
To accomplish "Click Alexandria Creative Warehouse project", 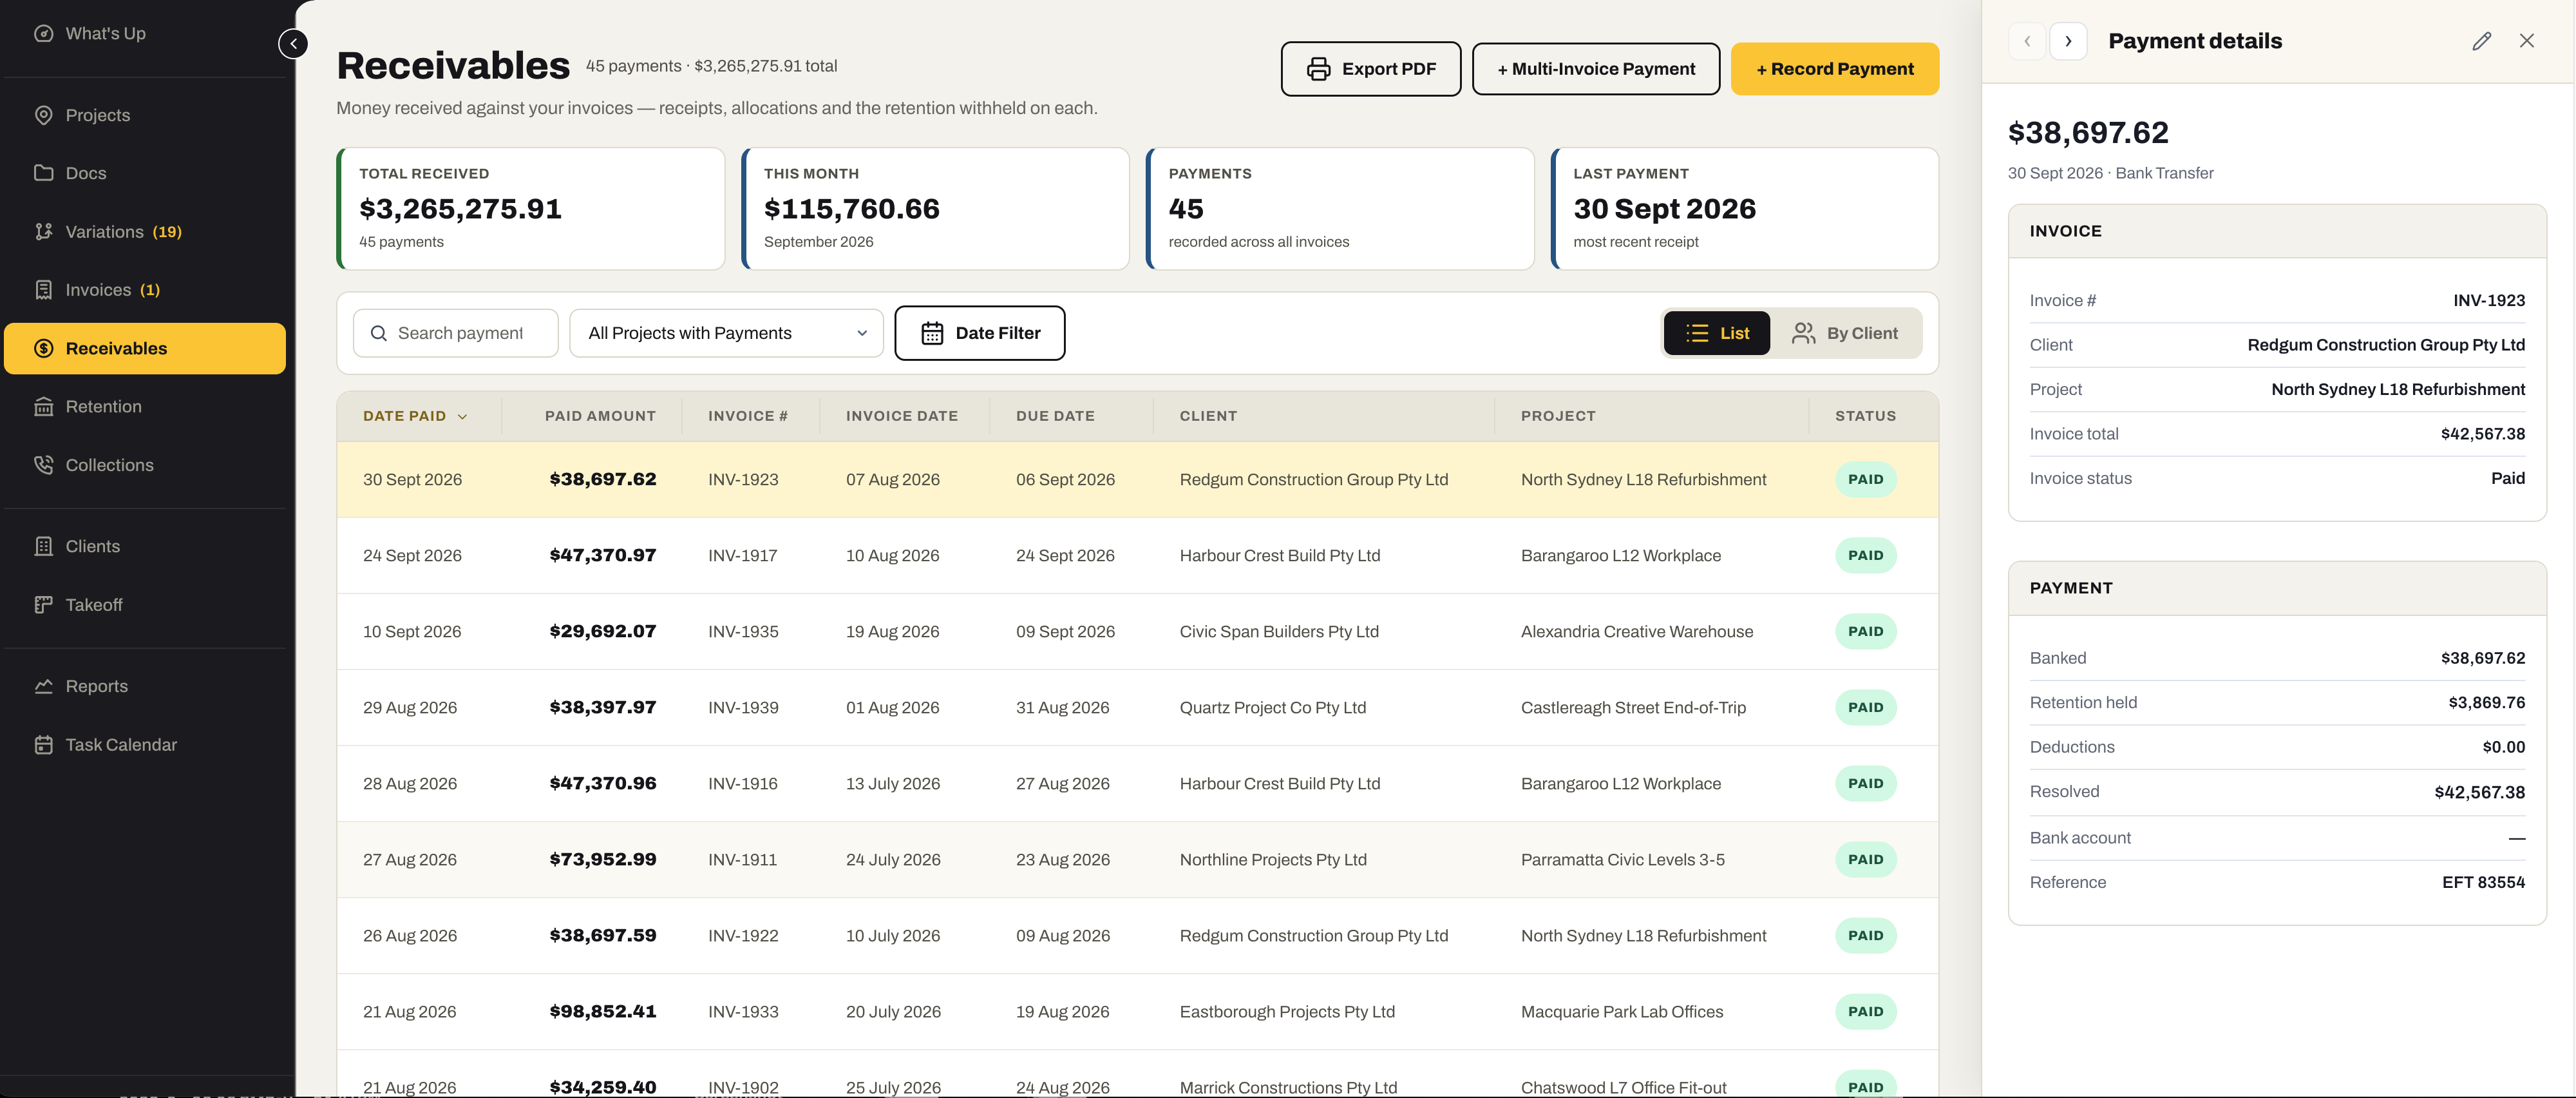I will pyautogui.click(x=1637, y=631).
